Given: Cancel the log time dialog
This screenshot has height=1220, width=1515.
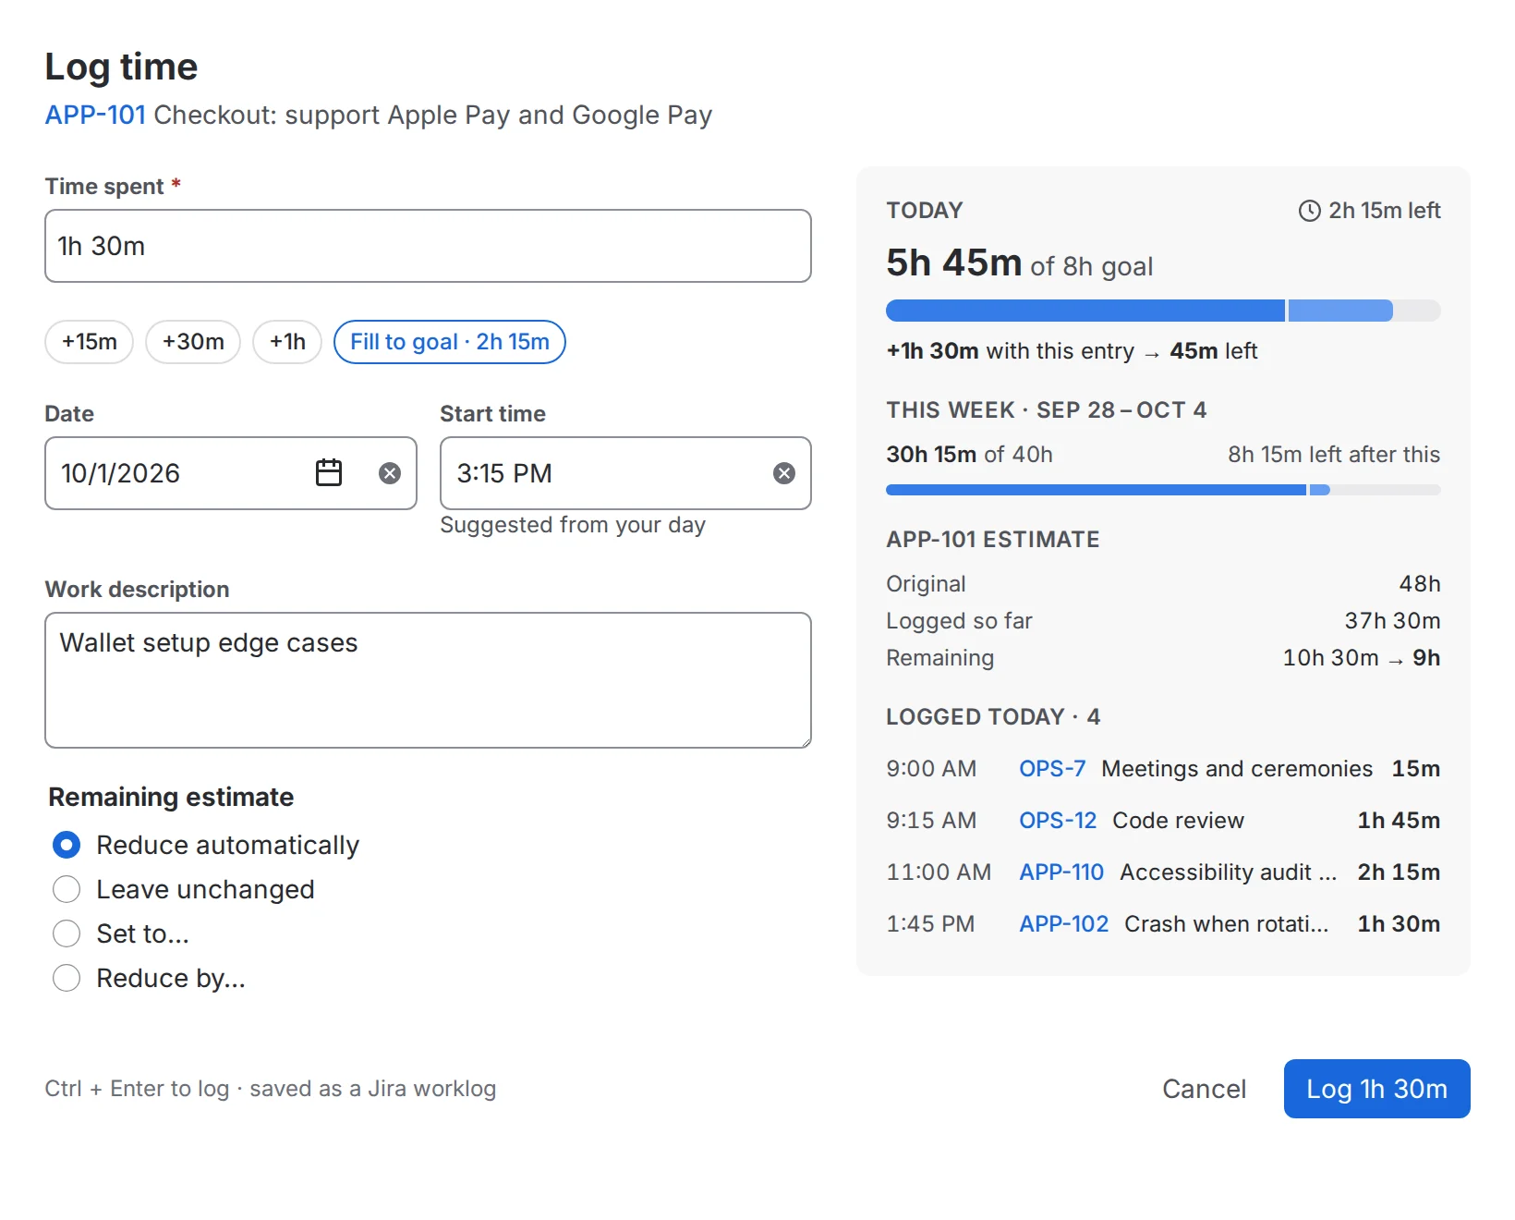Looking at the screenshot, I should coord(1204,1089).
